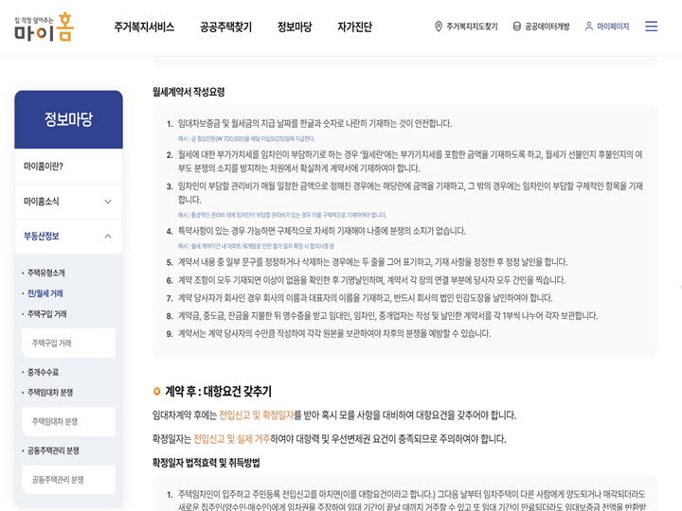Viewport: 682px width, 511px height.
Task: Open 주택임대차 분쟁 bulleted submenu item
Action: 50,393
